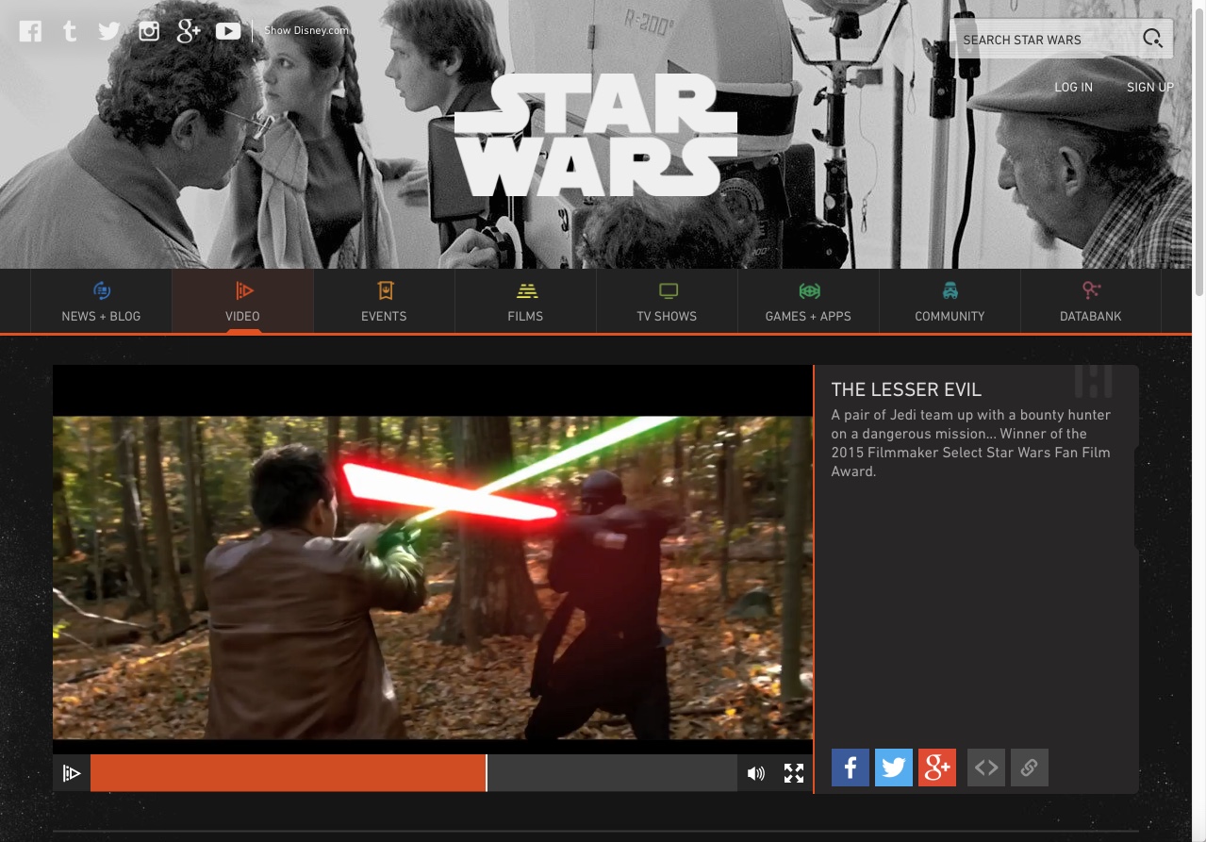1206x842 pixels.
Task: Open the Google Plus icon in header
Action: [x=189, y=31]
